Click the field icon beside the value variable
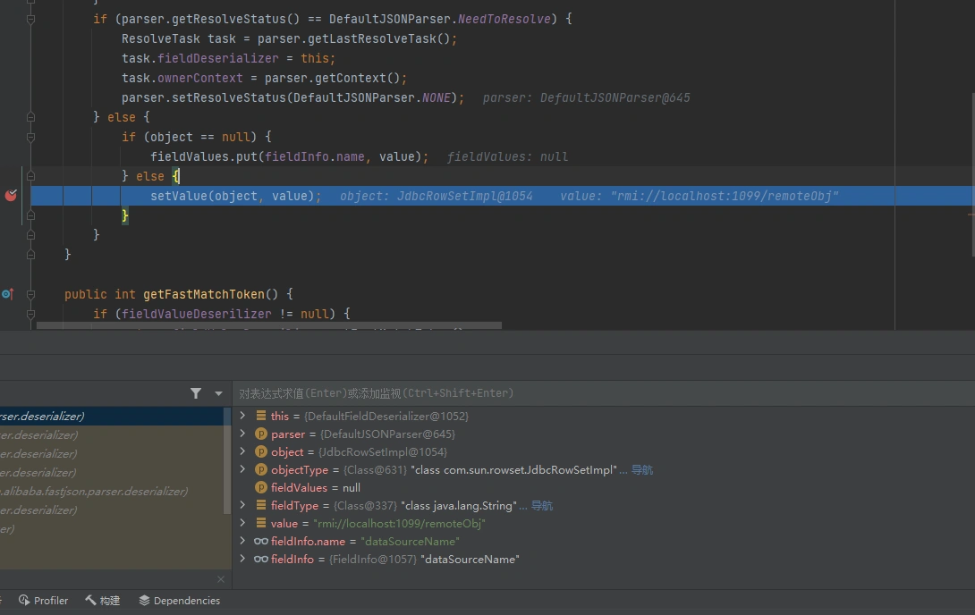The height and width of the screenshot is (615, 975). 261,524
